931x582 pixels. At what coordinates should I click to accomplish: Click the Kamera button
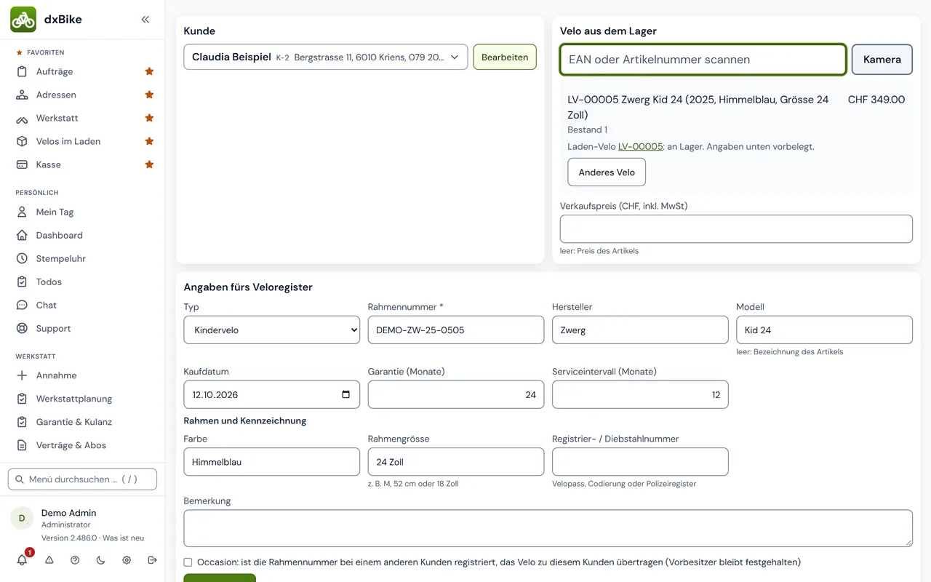coord(882,60)
